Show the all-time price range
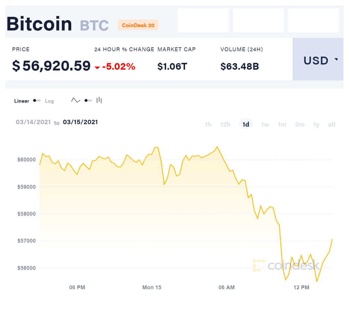 (331, 125)
